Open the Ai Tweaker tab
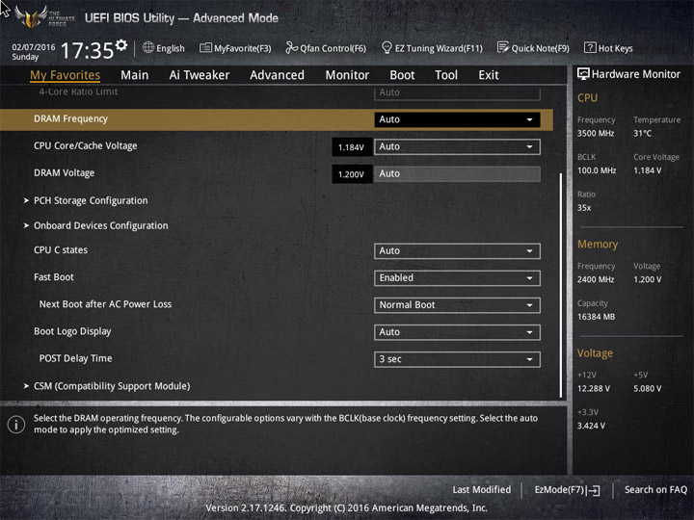This screenshot has width=694, height=520. (x=200, y=75)
